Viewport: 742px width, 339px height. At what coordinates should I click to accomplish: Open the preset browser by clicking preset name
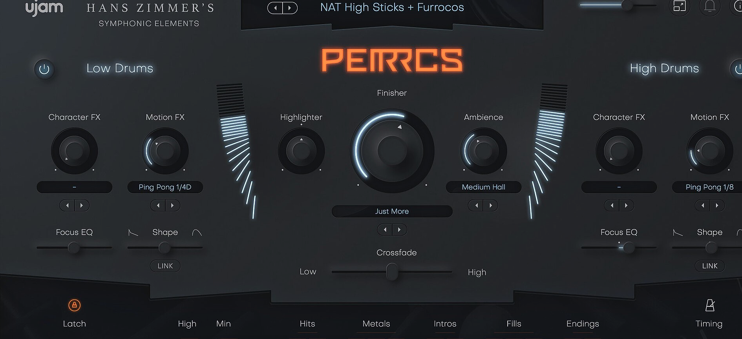coord(392,7)
